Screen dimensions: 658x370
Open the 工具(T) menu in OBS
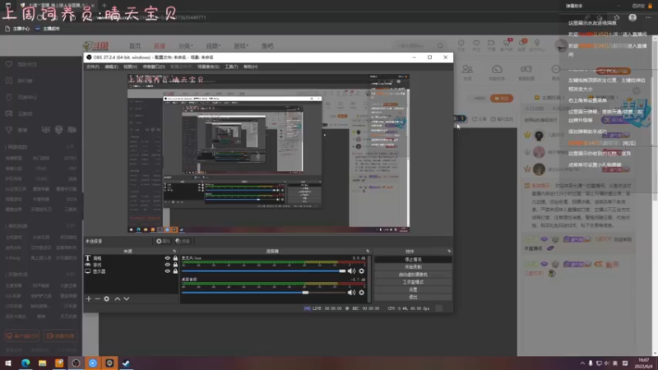tap(231, 67)
